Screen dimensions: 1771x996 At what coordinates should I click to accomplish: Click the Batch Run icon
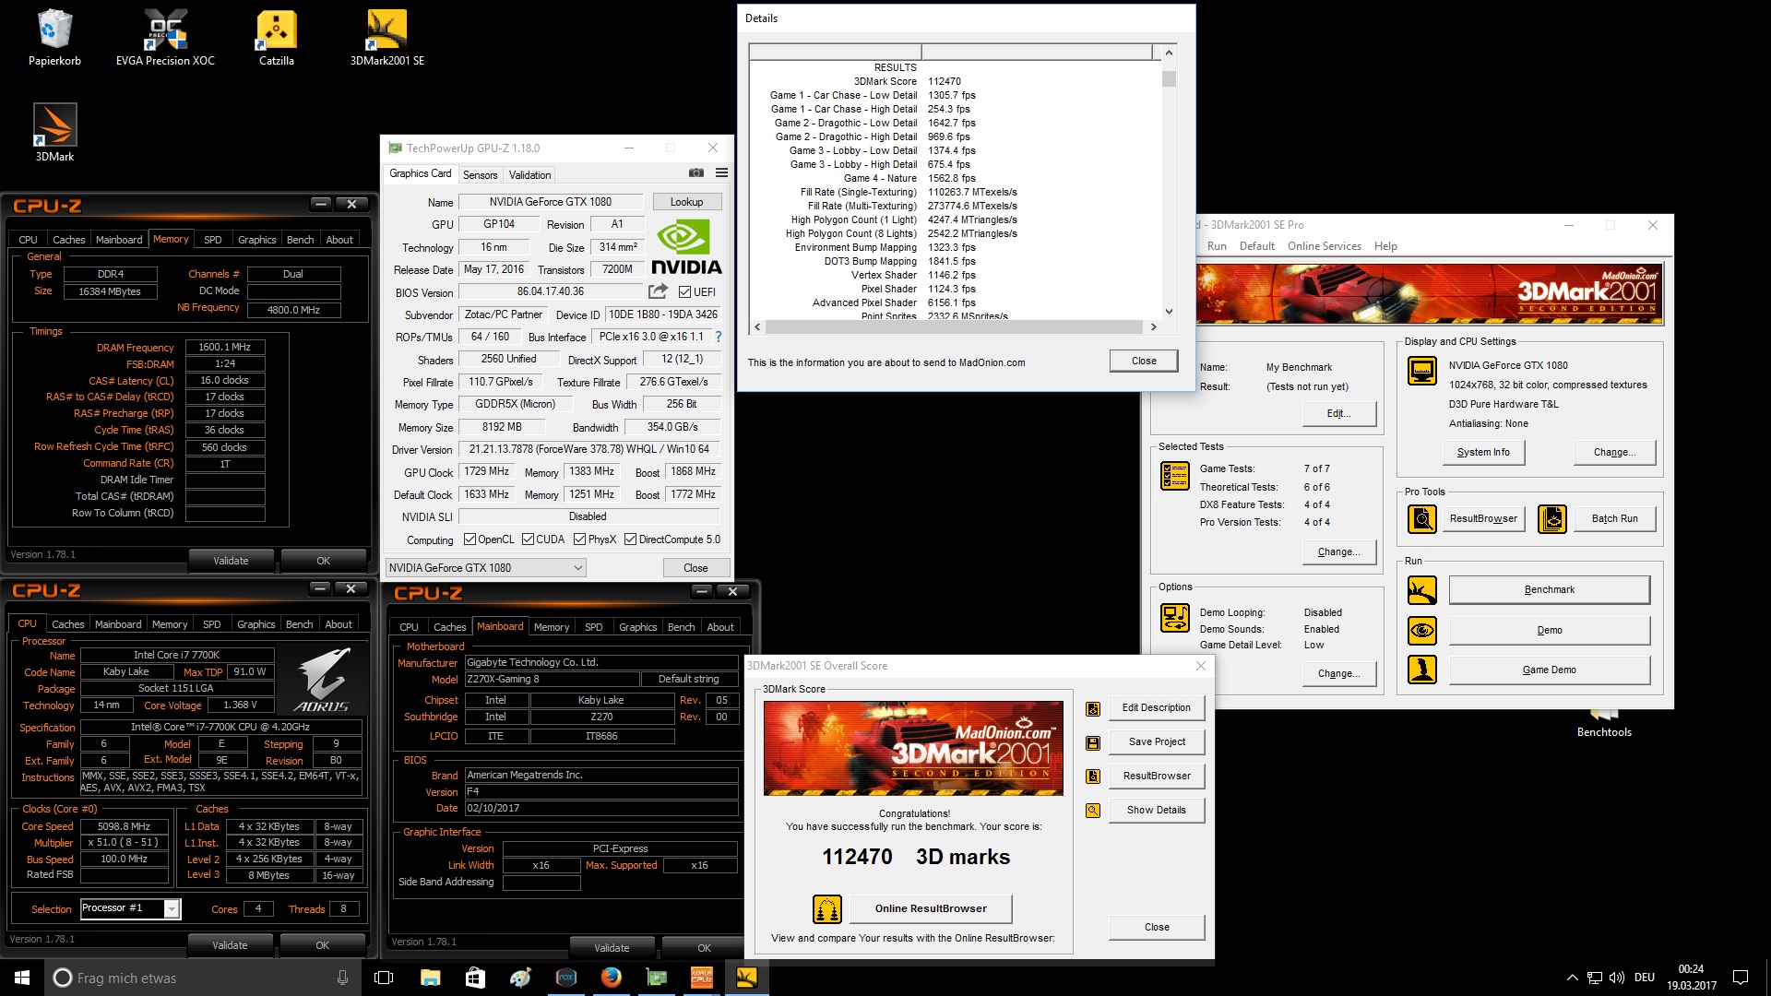[1551, 519]
